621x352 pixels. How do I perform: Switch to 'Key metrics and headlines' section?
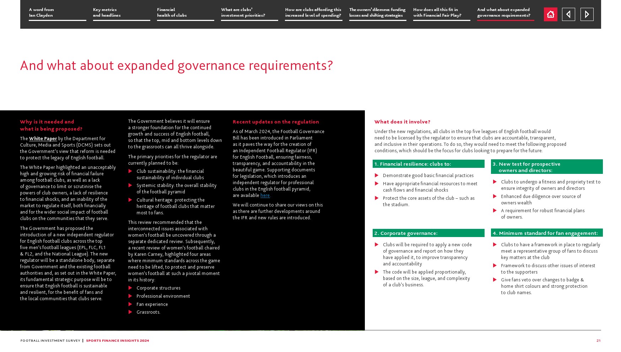tap(121, 13)
